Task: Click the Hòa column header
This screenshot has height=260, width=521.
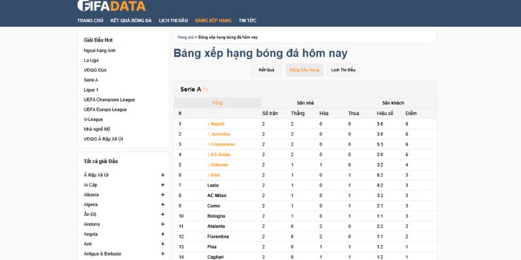Action: click(x=324, y=113)
